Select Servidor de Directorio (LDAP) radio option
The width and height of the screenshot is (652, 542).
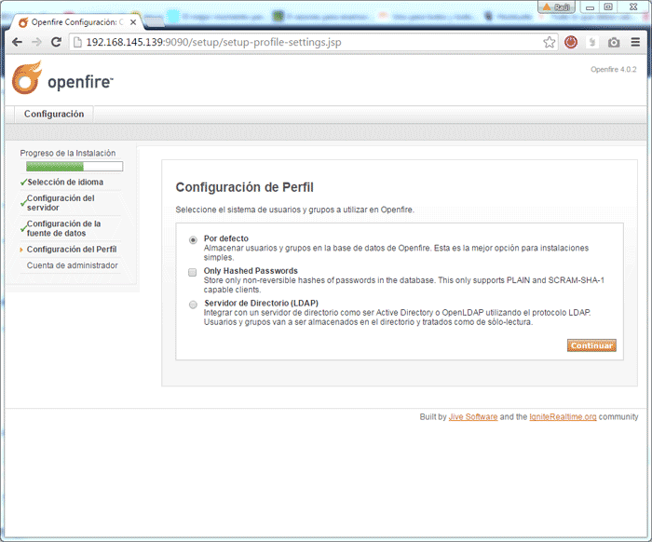click(x=193, y=305)
